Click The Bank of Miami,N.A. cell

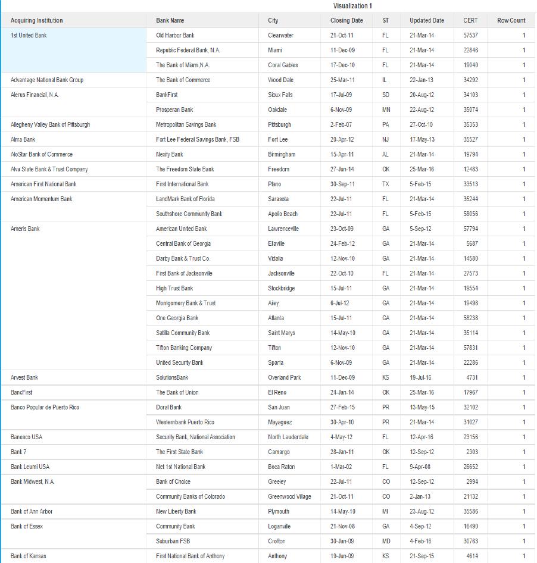tap(202, 65)
